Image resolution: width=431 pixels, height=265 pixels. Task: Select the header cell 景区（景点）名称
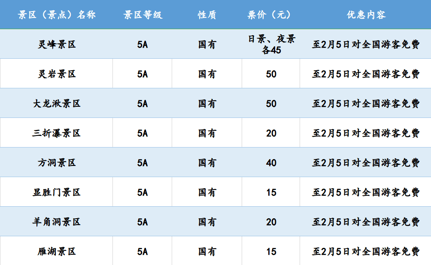[x=57, y=15]
